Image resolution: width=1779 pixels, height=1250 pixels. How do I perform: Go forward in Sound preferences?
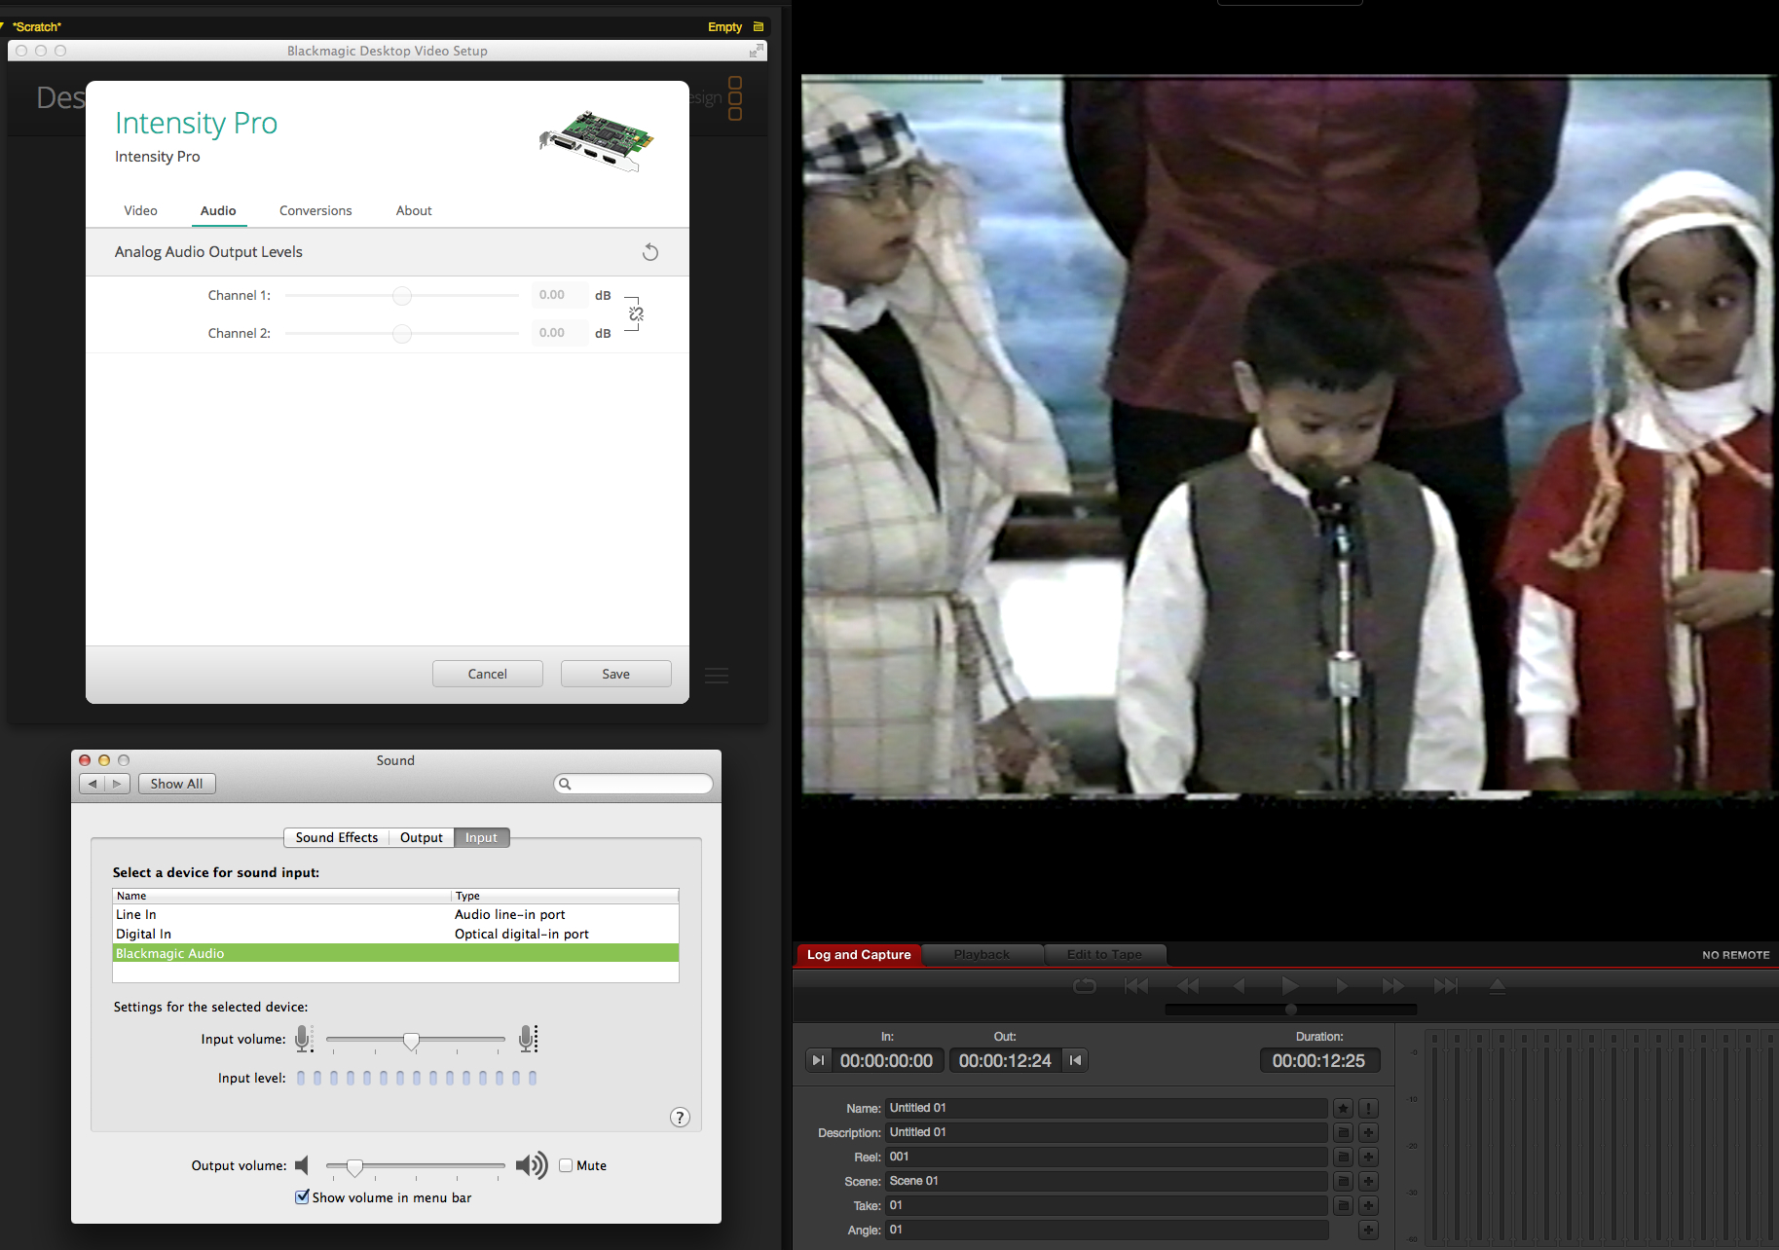(x=117, y=784)
